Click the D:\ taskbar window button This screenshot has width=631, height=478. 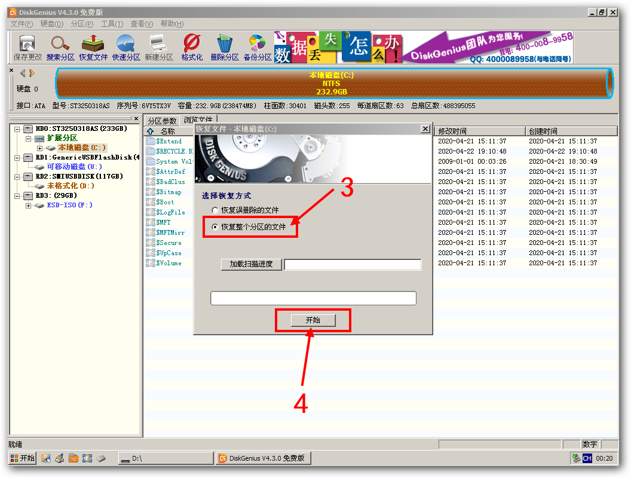(166, 458)
